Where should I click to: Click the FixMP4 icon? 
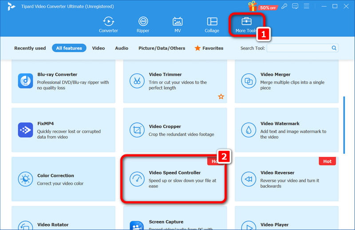coord(25,130)
